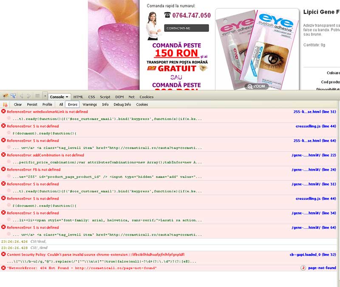340x287 pixels.
Task: Open /gene-....html#/ (line 34) source link
Action: click(x=314, y=213)
